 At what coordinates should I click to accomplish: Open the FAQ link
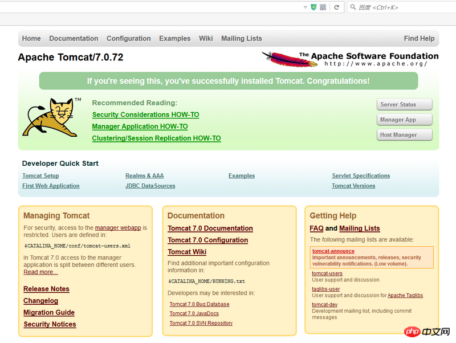(x=316, y=228)
